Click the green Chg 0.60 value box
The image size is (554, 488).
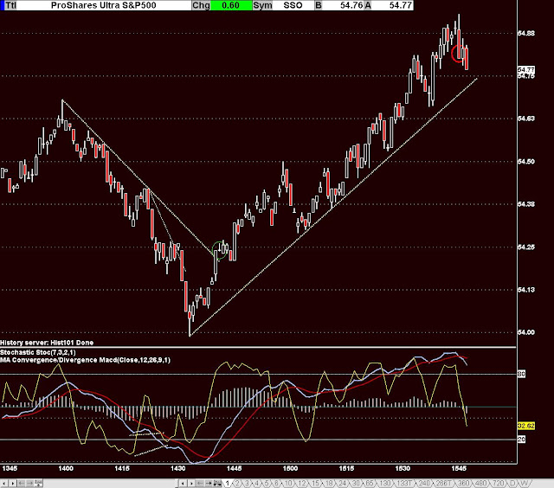(x=231, y=5)
